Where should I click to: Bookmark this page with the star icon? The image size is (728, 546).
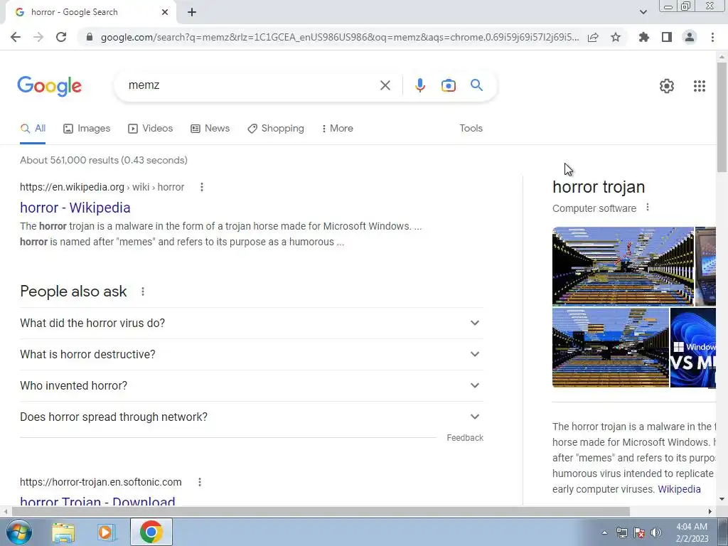point(616,37)
